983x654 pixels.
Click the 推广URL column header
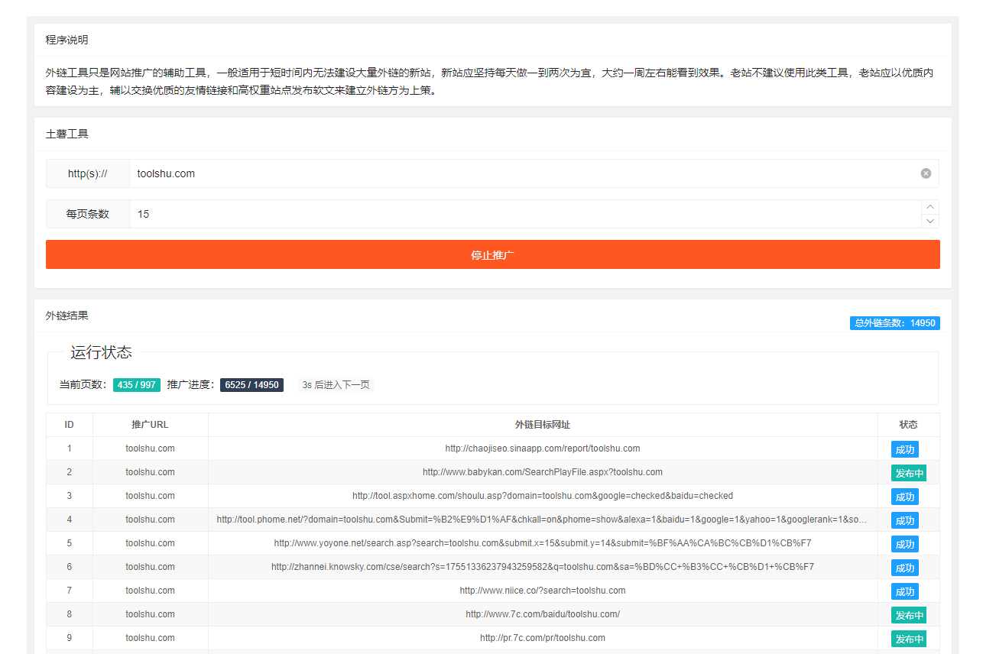150,425
